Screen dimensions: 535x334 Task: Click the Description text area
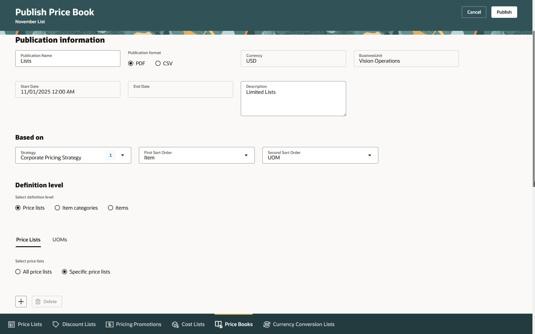coord(293,99)
